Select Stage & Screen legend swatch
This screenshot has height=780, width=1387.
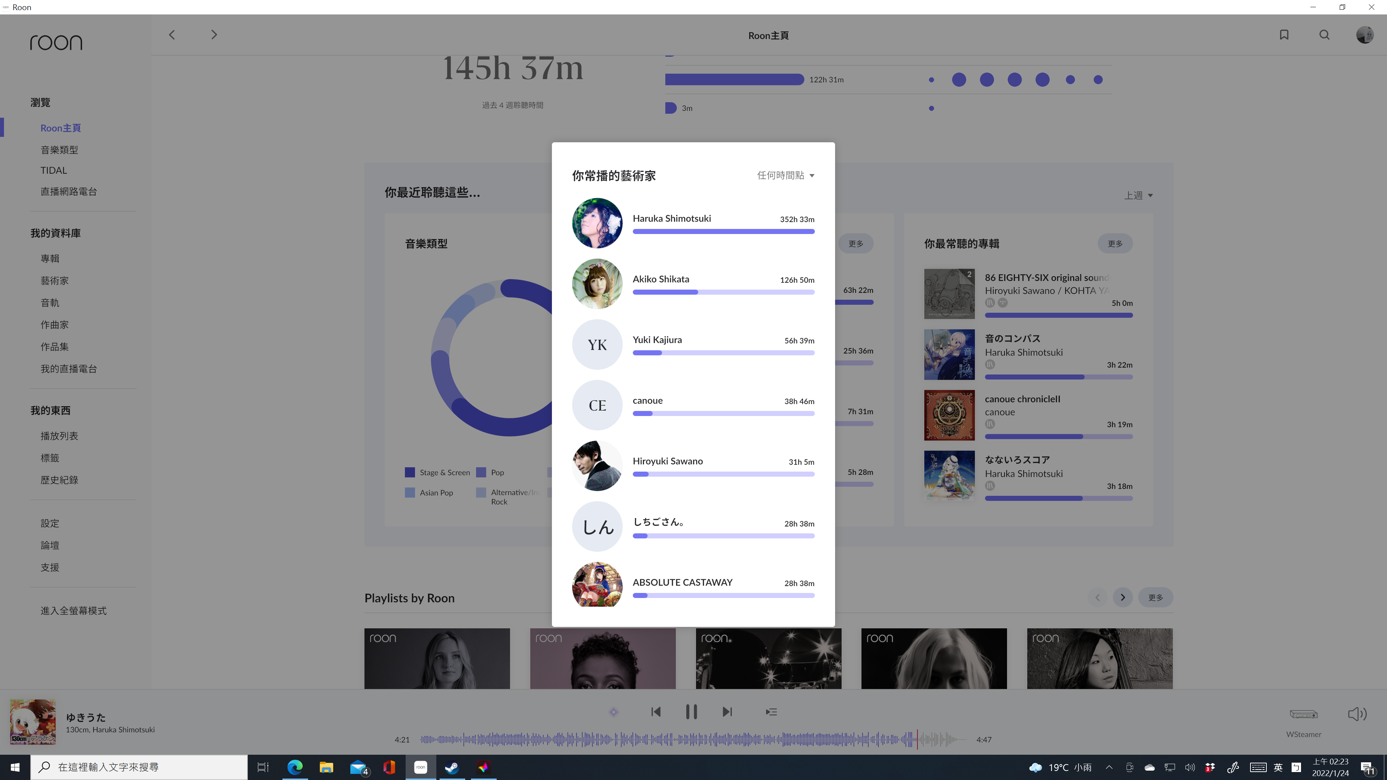click(410, 472)
